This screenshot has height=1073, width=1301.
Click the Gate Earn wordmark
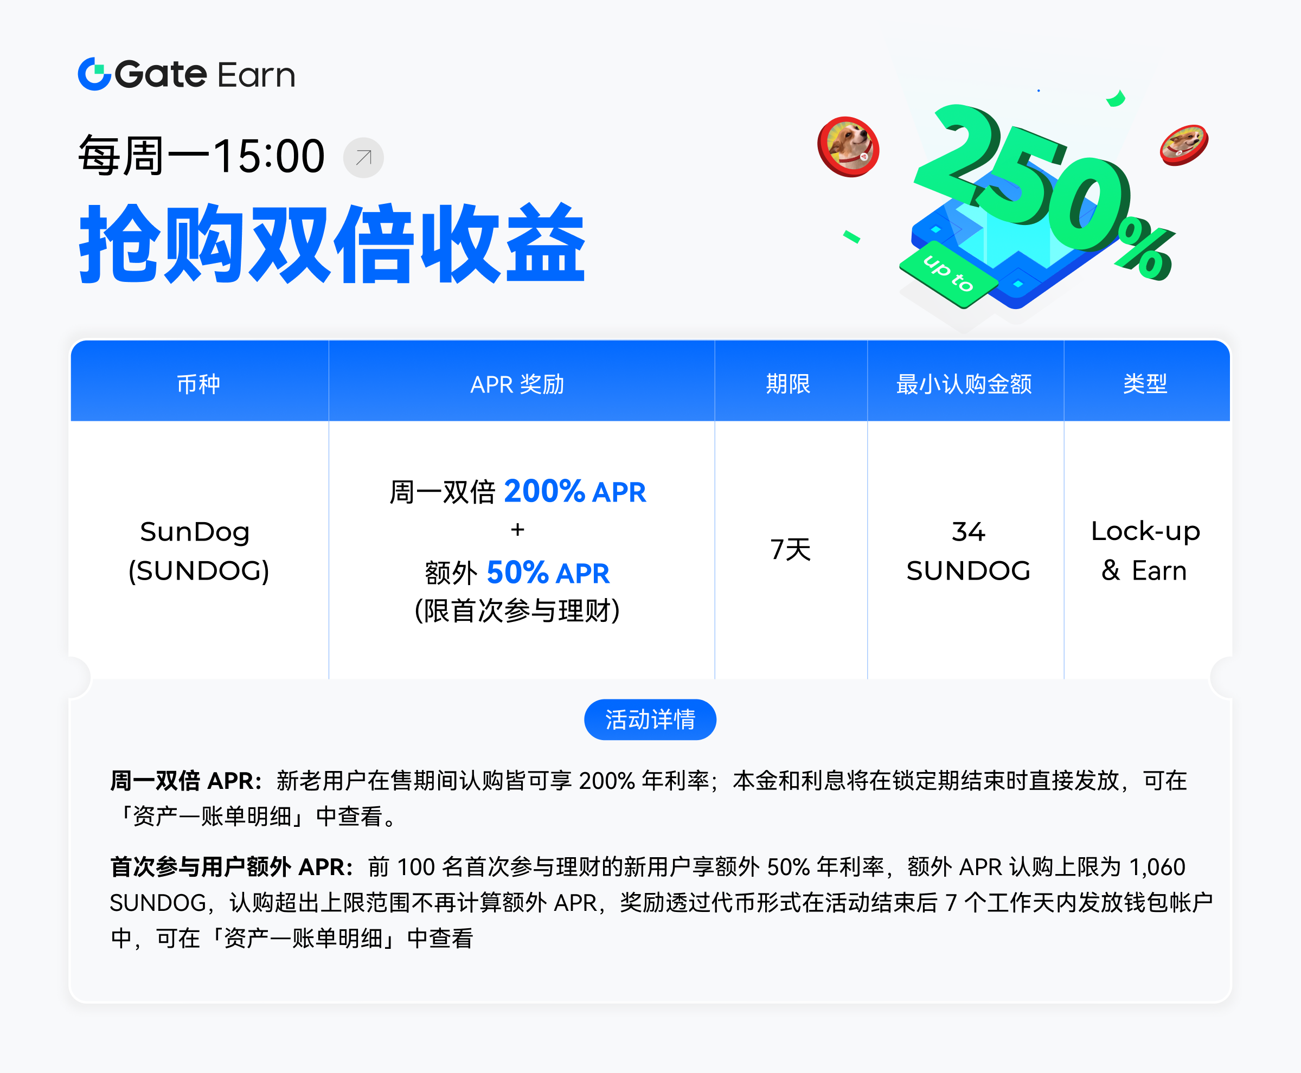204,75
